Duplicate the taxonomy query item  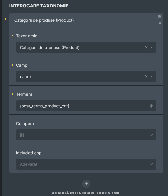[x=160, y=16]
